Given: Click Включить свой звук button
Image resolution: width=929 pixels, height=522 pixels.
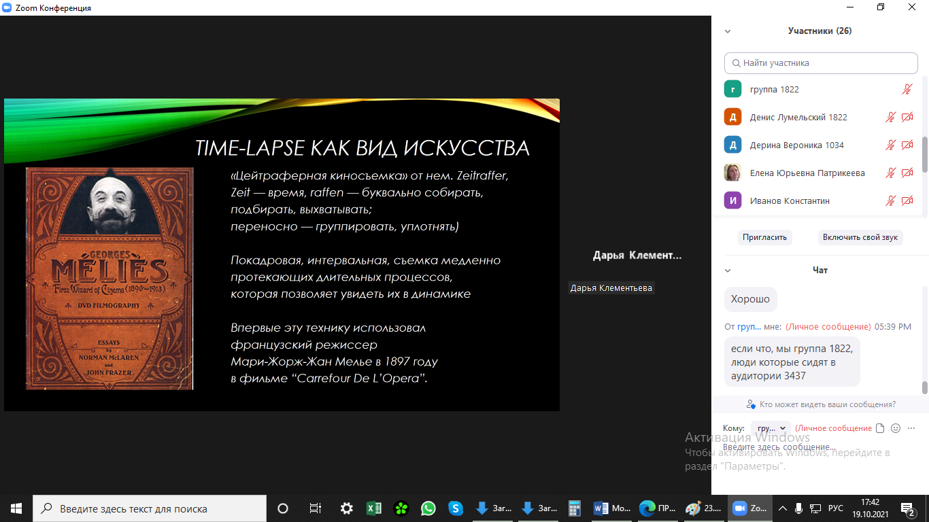Looking at the screenshot, I should pyautogui.click(x=860, y=237).
